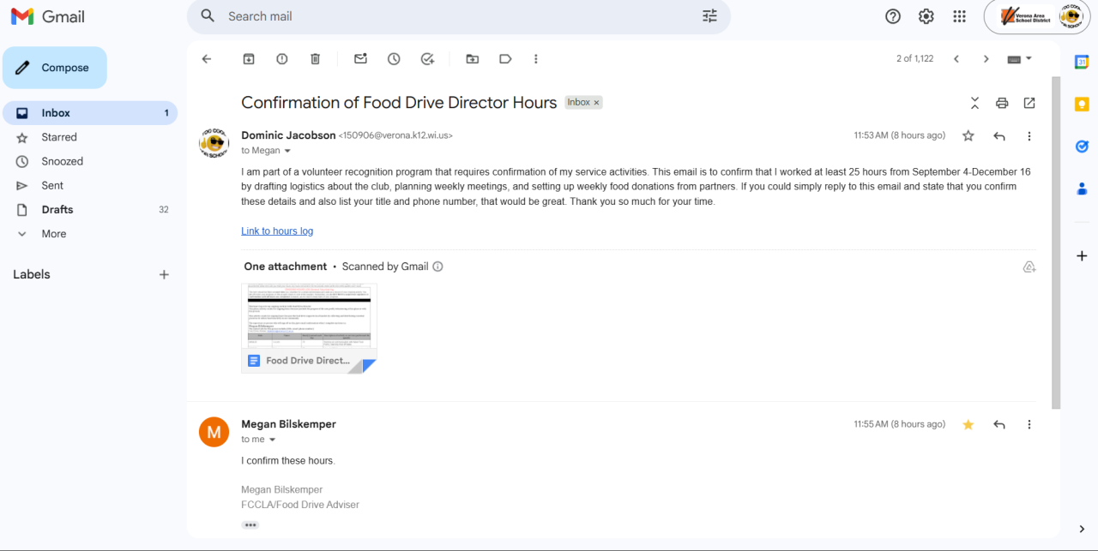Open the 'Link to hours log' hyperlink

point(277,231)
